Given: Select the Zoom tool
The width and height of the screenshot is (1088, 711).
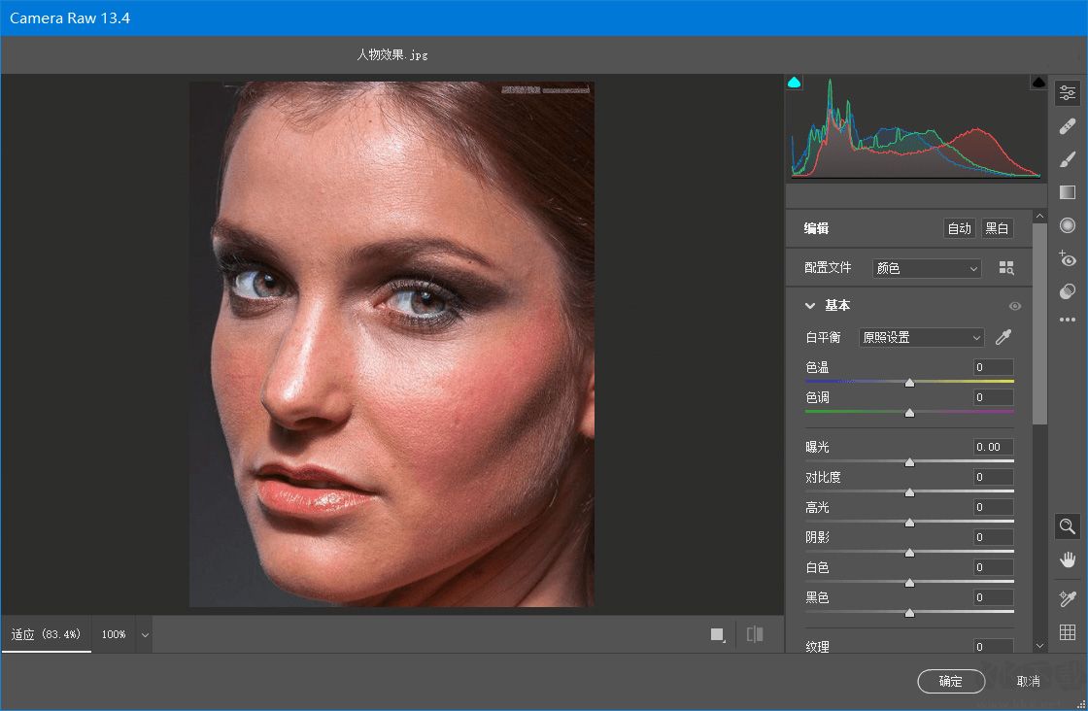Looking at the screenshot, I should [x=1067, y=525].
